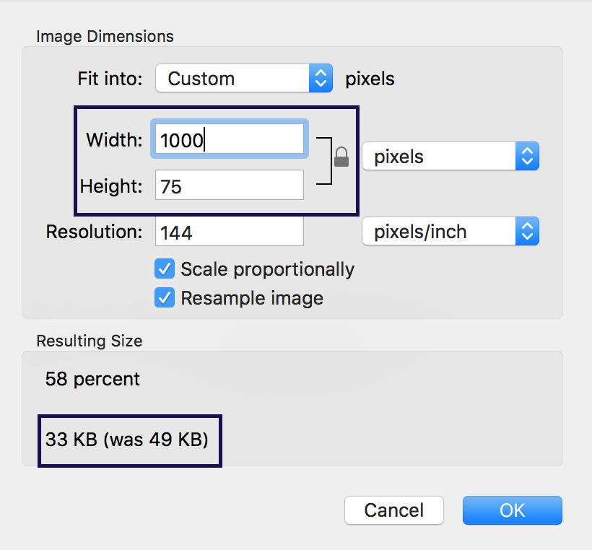This screenshot has height=550, width=592.
Task: Click the Height input field
Action: [x=230, y=186]
